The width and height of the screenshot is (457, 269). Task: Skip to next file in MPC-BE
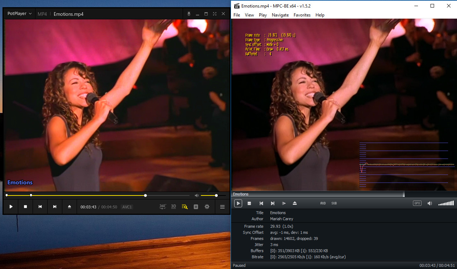tap(273, 203)
